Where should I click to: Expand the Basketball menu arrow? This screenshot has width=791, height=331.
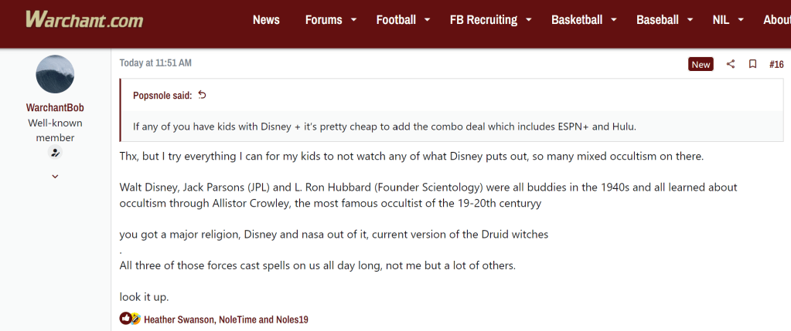pos(613,20)
